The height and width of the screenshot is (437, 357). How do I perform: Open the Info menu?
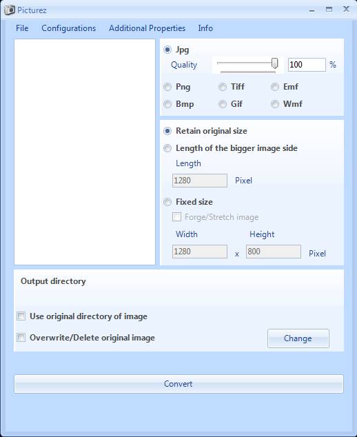point(205,28)
